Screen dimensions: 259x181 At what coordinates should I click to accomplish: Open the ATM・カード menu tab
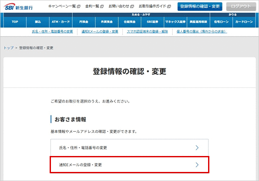61,22
